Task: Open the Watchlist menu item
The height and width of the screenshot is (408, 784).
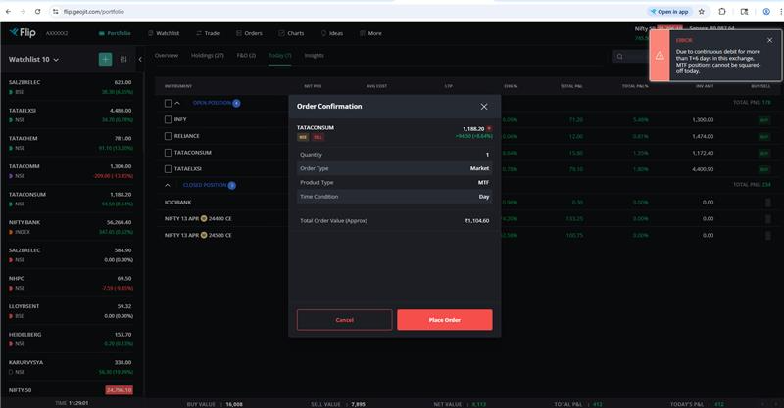Action: point(164,33)
